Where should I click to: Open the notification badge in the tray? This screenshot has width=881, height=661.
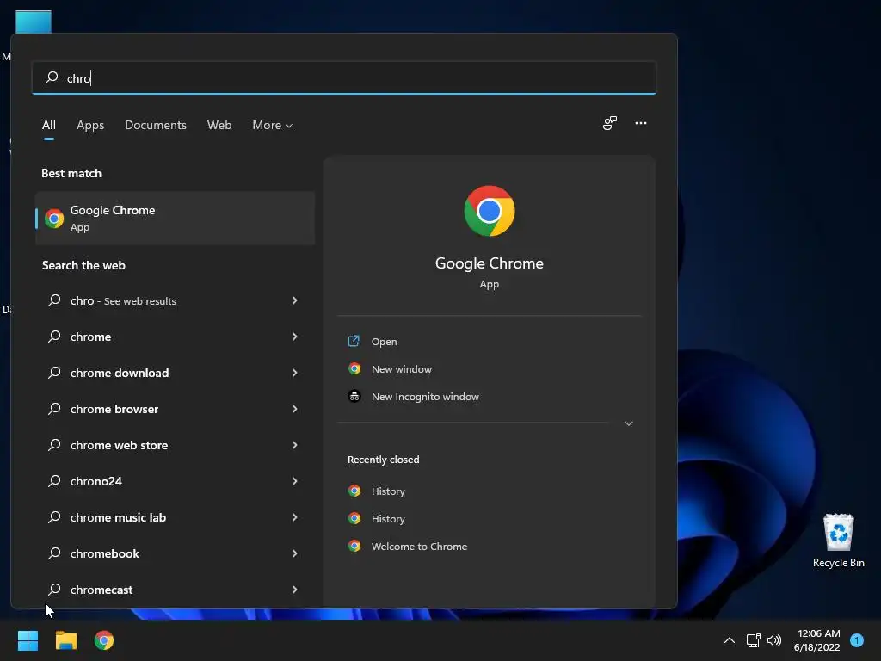857,640
